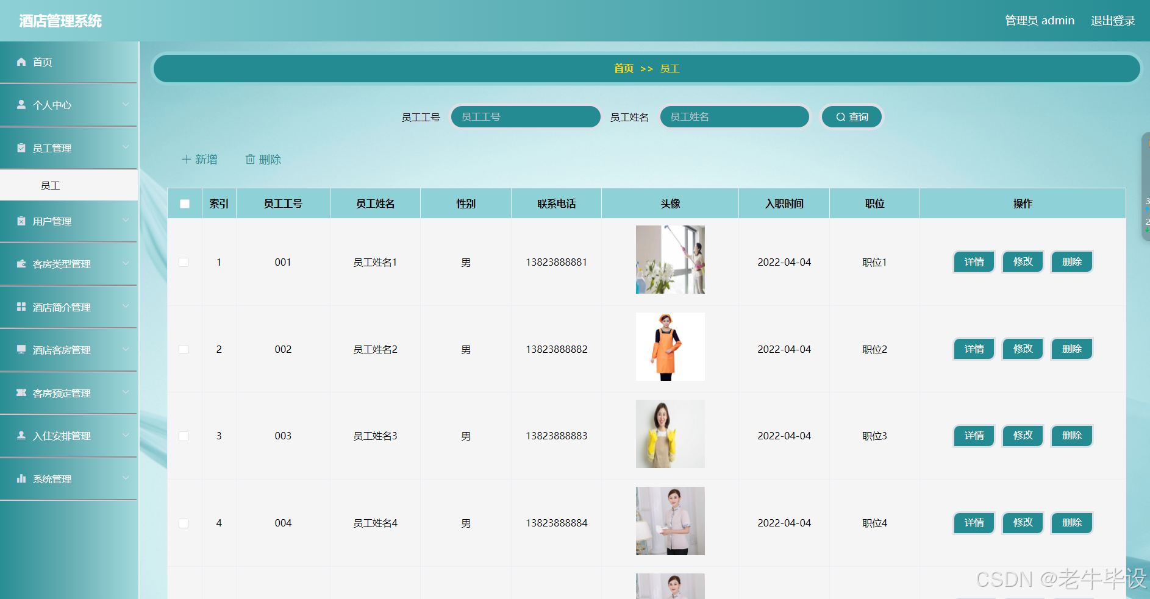Click the monitor icon beside 酒店客房管理

coord(21,349)
